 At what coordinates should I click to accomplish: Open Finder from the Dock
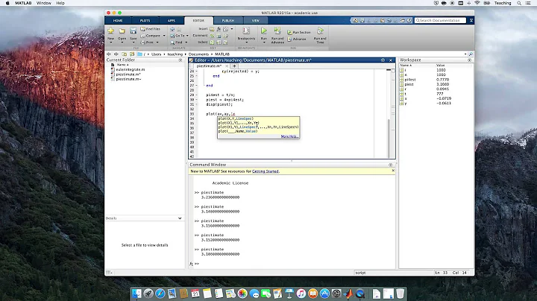tap(136, 294)
